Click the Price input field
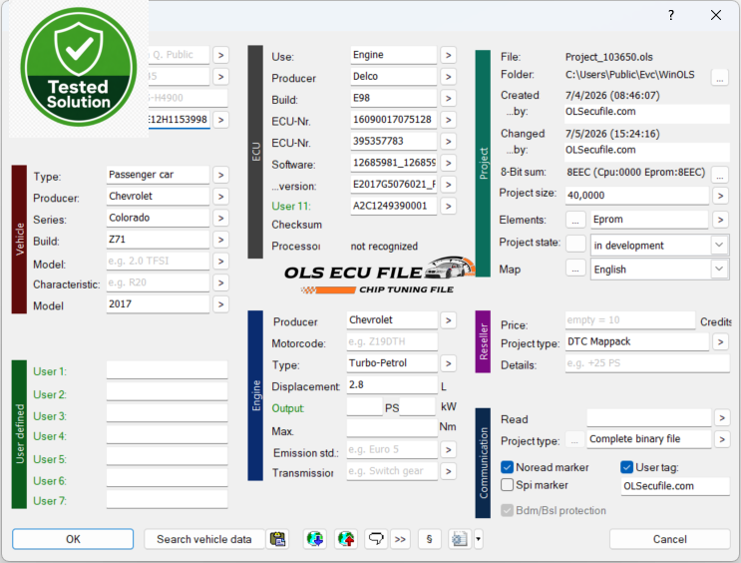Viewport: 741px width, 563px height. (x=630, y=320)
